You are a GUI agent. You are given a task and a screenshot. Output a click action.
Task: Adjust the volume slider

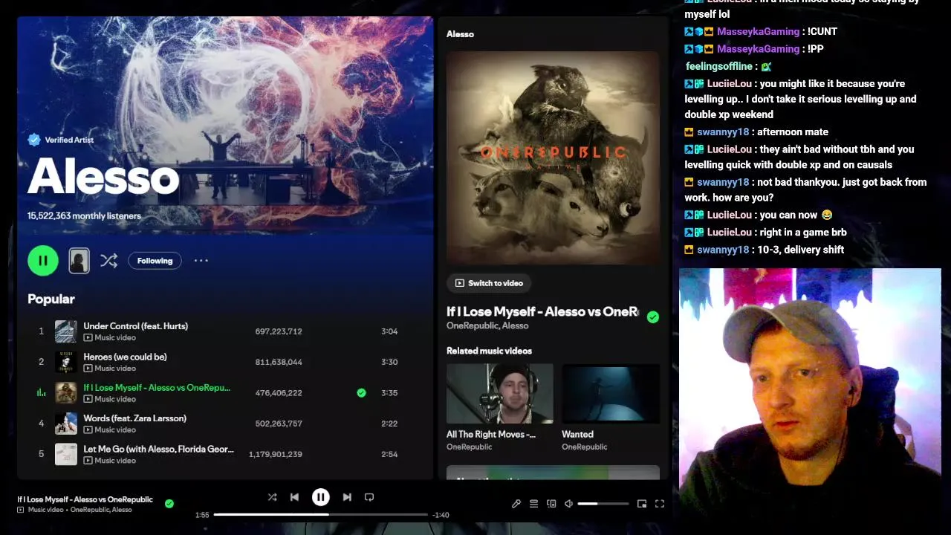603,504
